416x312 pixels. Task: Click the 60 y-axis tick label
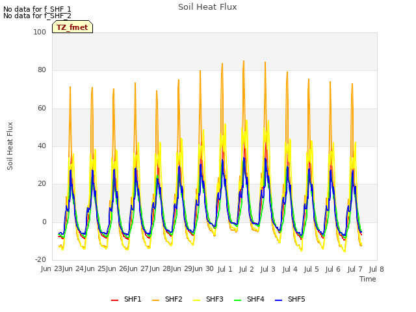(42, 108)
